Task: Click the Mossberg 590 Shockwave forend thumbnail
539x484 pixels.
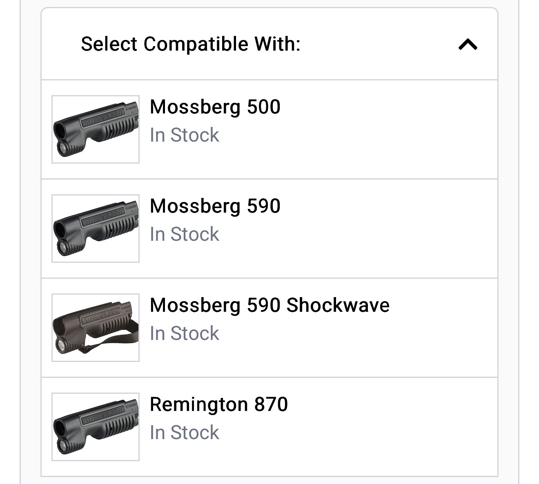Action: (96, 328)
